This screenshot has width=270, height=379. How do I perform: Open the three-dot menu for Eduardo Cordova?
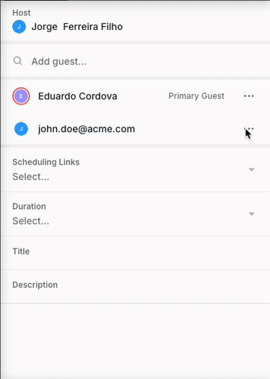[x=249, y=96]
